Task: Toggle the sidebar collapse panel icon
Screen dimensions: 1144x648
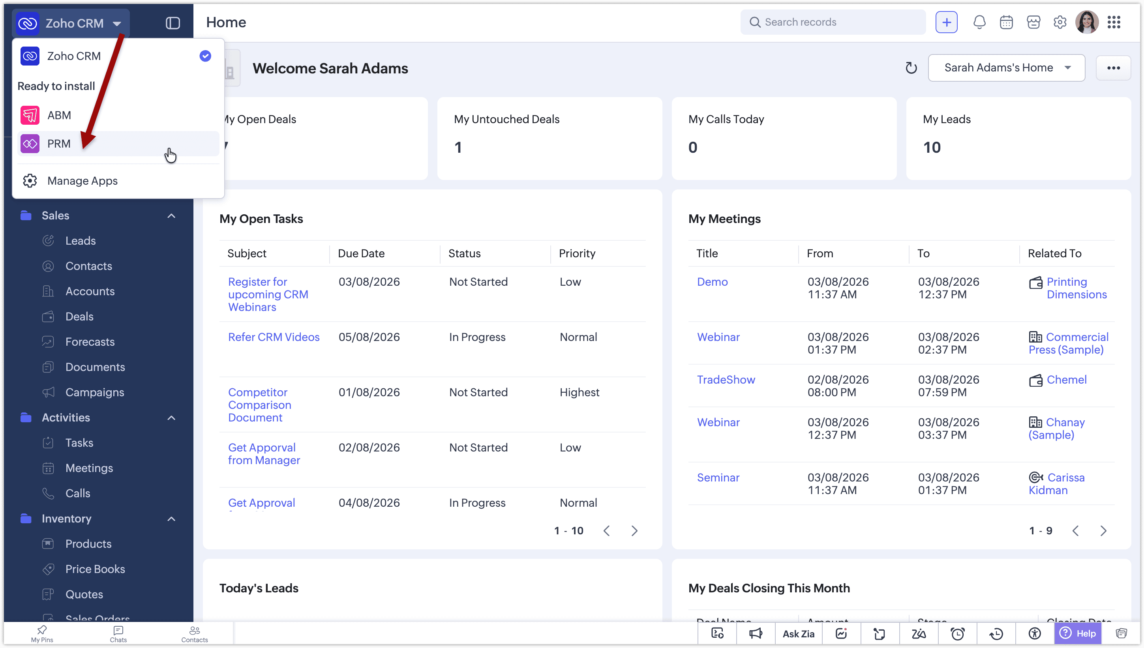Action: 173,23
